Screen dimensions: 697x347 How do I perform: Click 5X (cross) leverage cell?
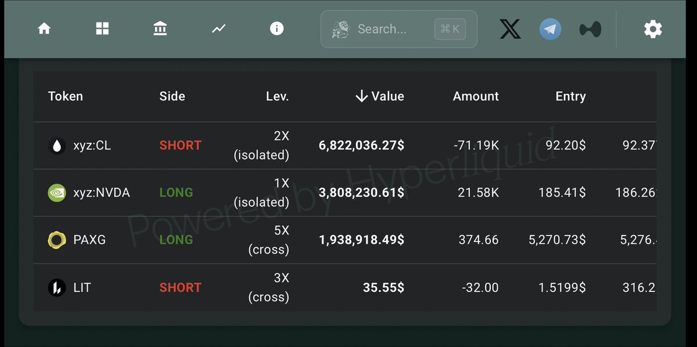(268, 240)
